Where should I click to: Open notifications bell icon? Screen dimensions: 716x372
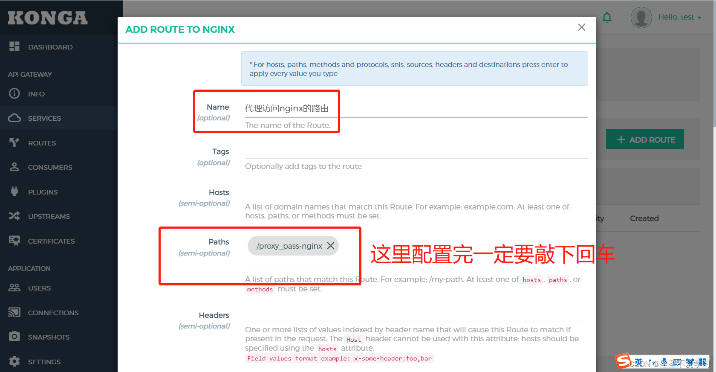pyautogui.click(x=607, y=17)
